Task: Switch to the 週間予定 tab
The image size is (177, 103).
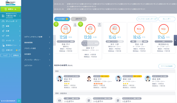Action: (79, 19)
